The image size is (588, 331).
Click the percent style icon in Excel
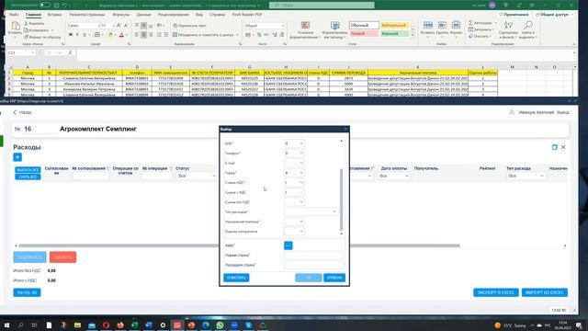(x=259, y=35)
